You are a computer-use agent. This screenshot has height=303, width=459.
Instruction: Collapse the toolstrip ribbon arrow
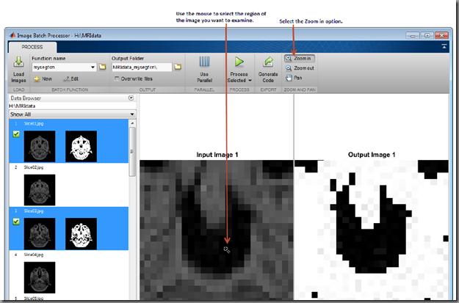444,46
